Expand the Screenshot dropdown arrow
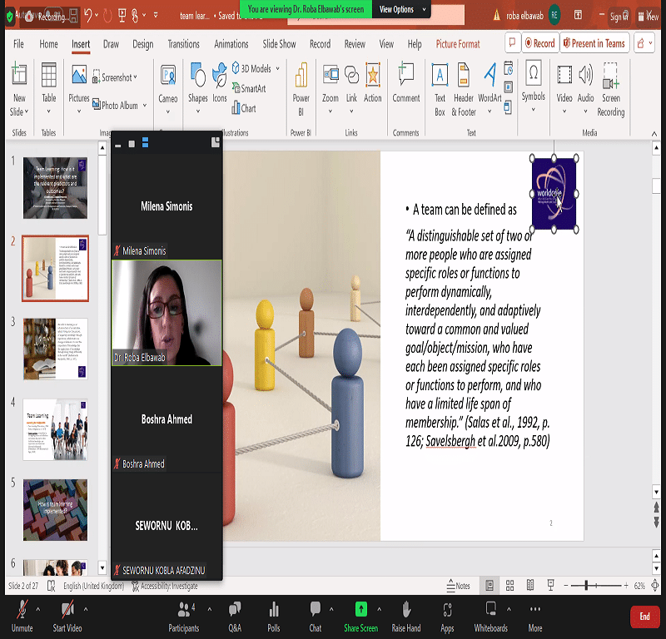Screen dimensions: 666x639 pyautogui.click(x=136, y=77)
